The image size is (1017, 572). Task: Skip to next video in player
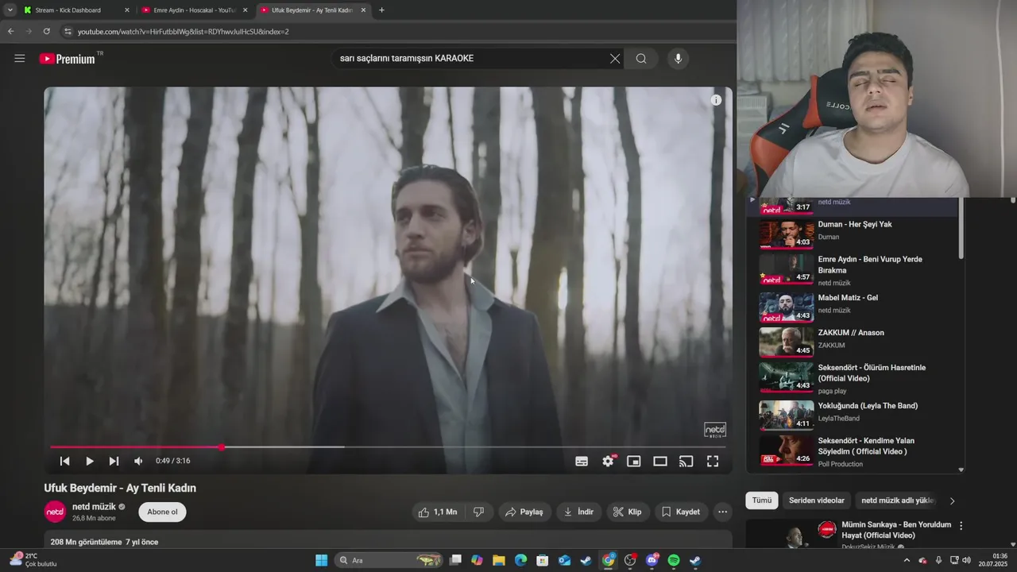(114, 461)
